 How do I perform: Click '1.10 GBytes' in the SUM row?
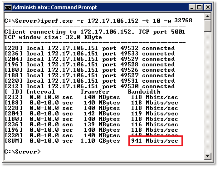click(x=100, y=141)
